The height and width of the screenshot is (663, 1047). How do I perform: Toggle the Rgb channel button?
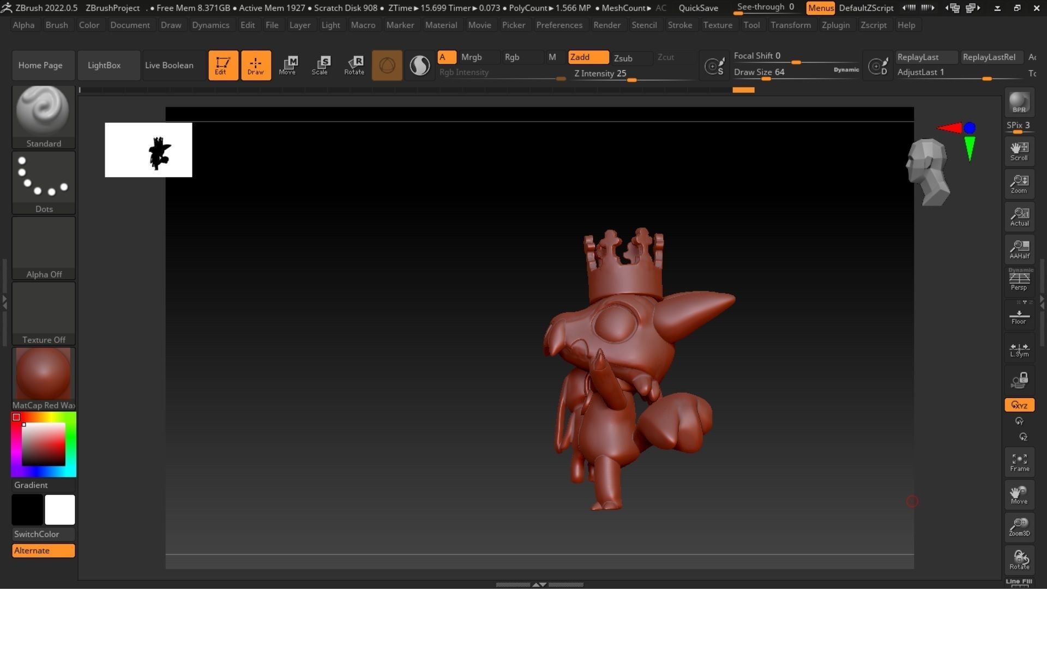(522, 57)
